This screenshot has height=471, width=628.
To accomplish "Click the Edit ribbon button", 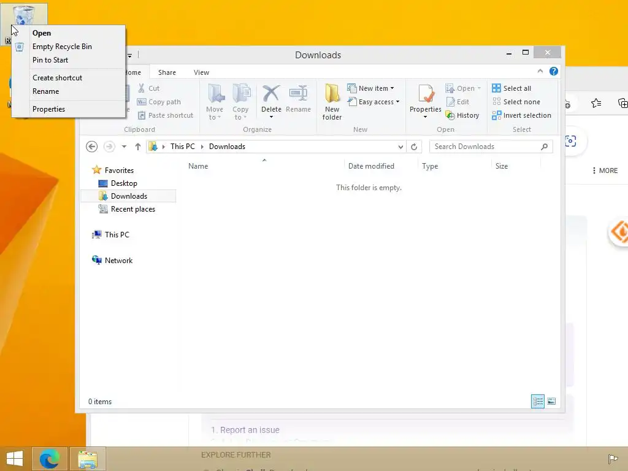I will point(458,102).
